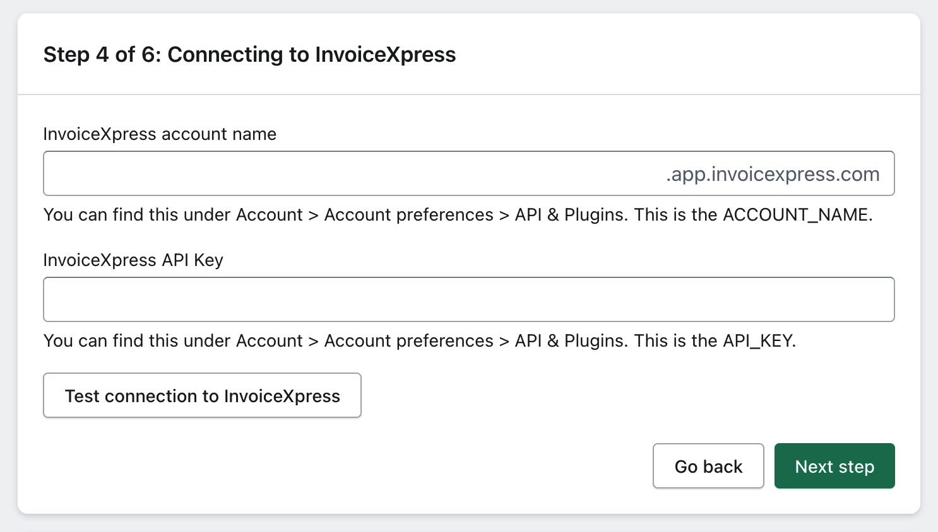Viewport: 938px width, 532px height.
Task: Go back to the previous step
Action: click(x=708, y=466)
